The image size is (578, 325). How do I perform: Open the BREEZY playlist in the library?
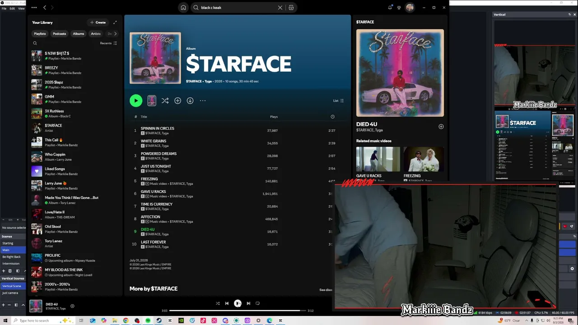pos(75,70)
